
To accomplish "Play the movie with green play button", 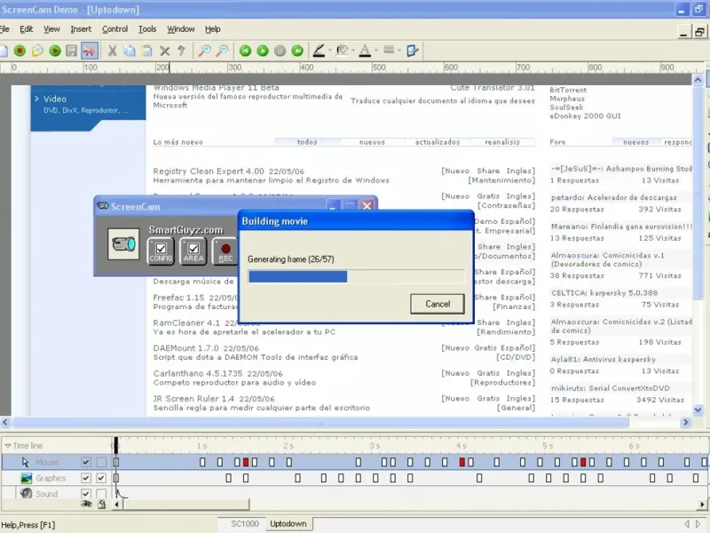I will (x=263, y=51).
